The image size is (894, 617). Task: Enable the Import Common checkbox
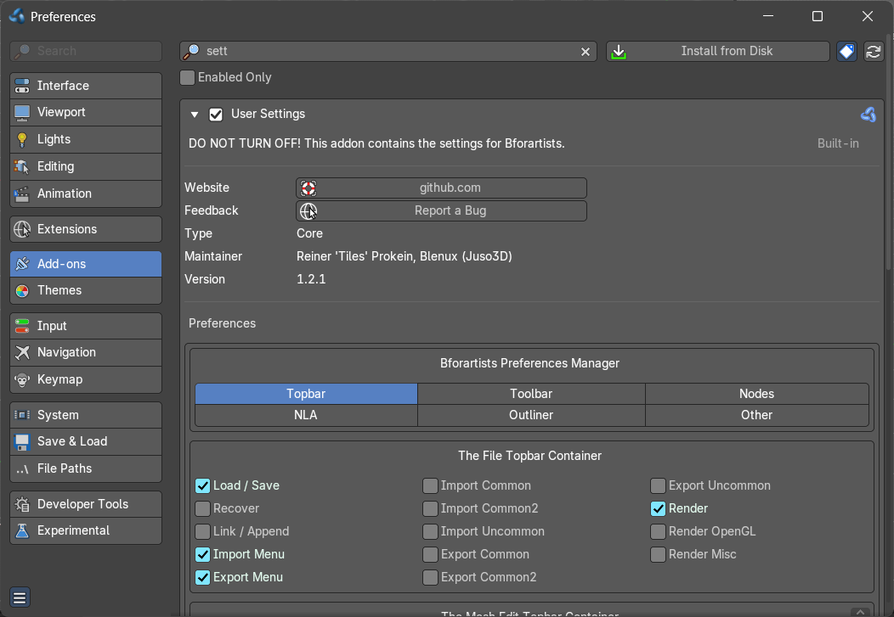point(430,485)
